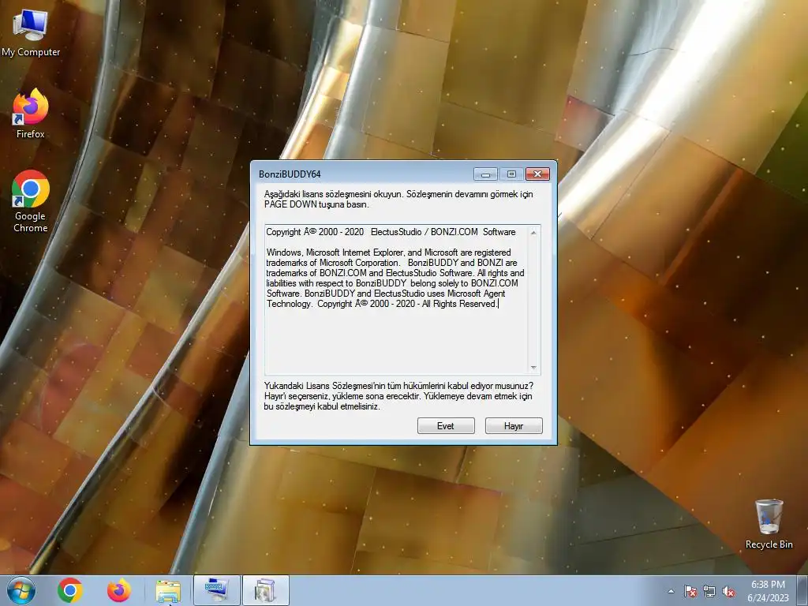Open the Windows Start menu orb
Screen dimensions: 808x606
point(21,590)
